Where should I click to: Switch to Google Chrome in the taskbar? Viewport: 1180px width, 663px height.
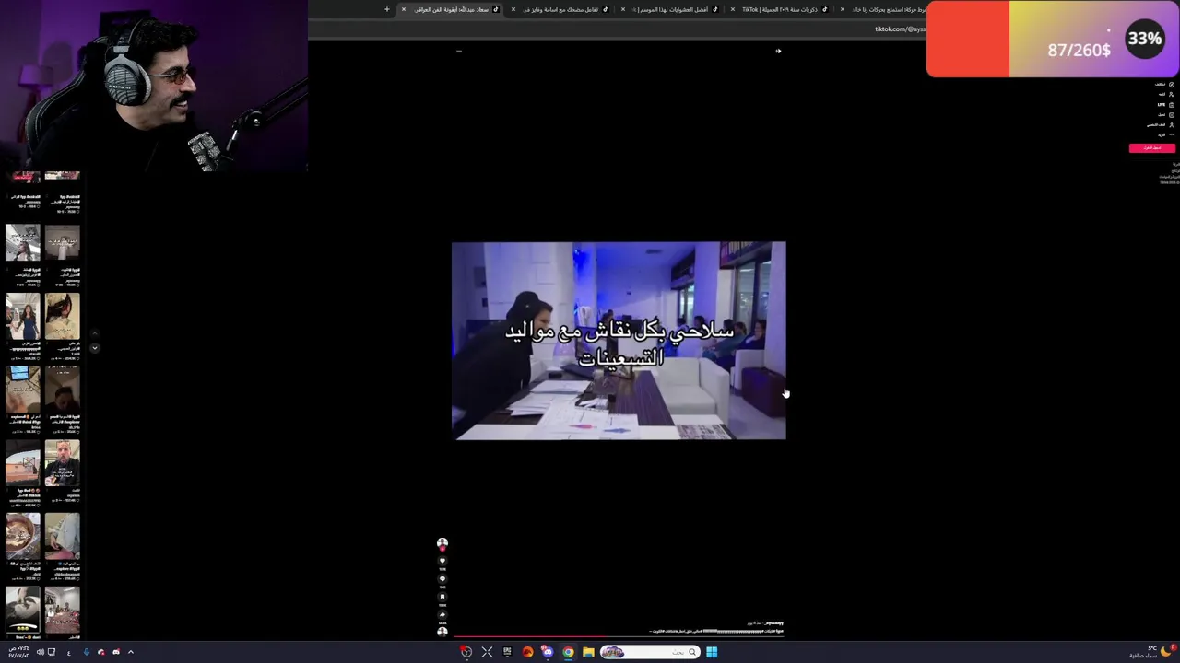coord(568,652)
